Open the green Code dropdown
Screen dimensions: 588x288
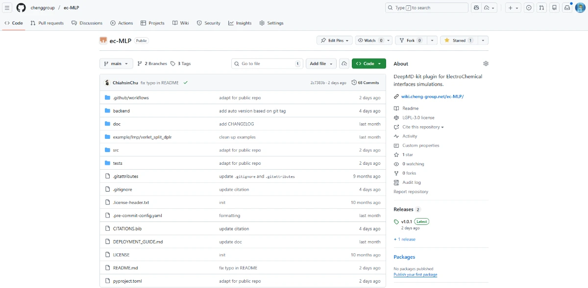tap(368, 64)
